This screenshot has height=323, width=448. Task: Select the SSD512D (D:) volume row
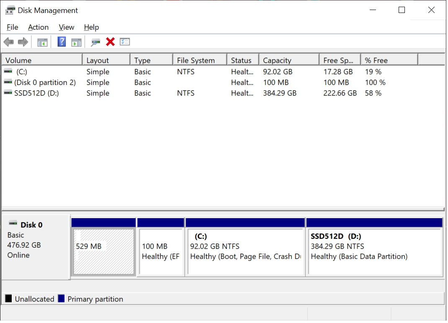click(x=36, y=93)
